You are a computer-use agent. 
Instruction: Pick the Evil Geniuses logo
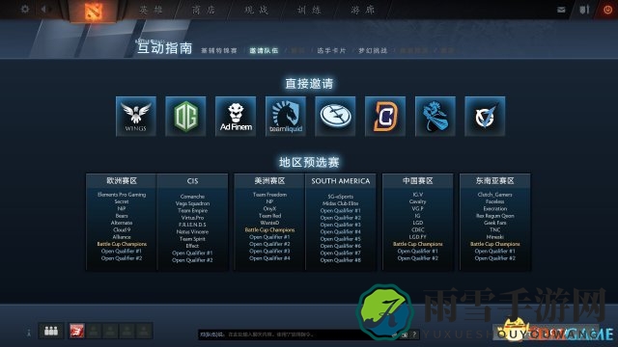click(x=335, y=116)
